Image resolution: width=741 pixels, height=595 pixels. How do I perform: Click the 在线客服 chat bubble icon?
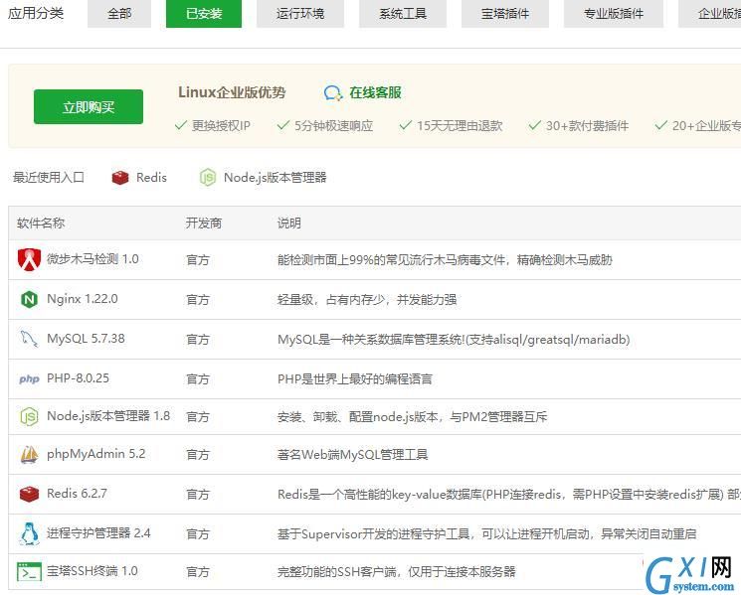pyautogui.click(x=332, y=93)
